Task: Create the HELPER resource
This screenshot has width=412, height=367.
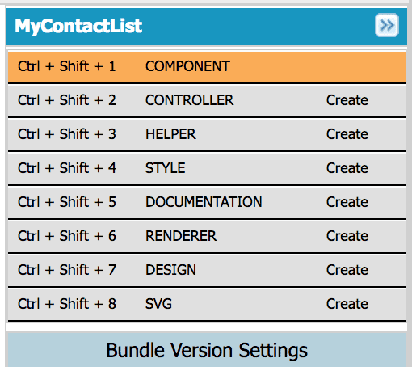Action: point(347,134)
